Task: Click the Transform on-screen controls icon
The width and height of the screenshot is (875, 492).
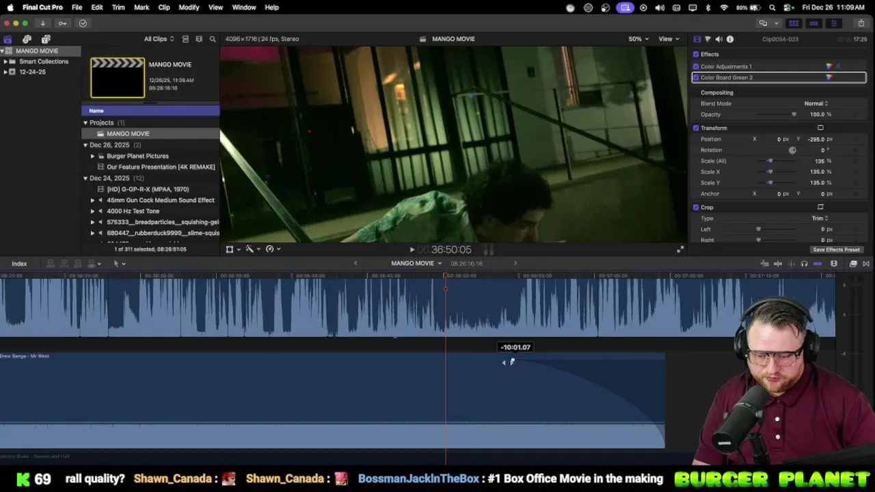Action: pos(820,128)
